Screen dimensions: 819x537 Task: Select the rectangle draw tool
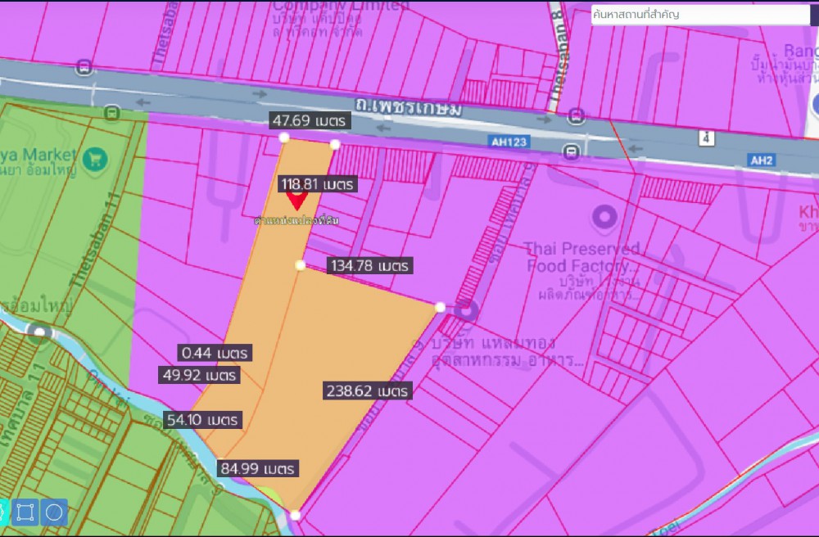click(x=25, y=512)
